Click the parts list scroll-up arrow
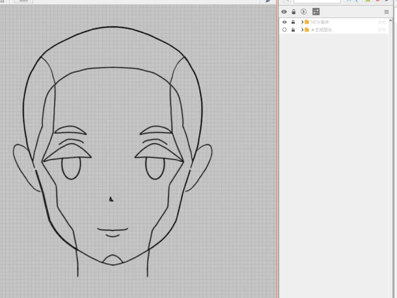 pyautogui.click(x=390, y=21)
